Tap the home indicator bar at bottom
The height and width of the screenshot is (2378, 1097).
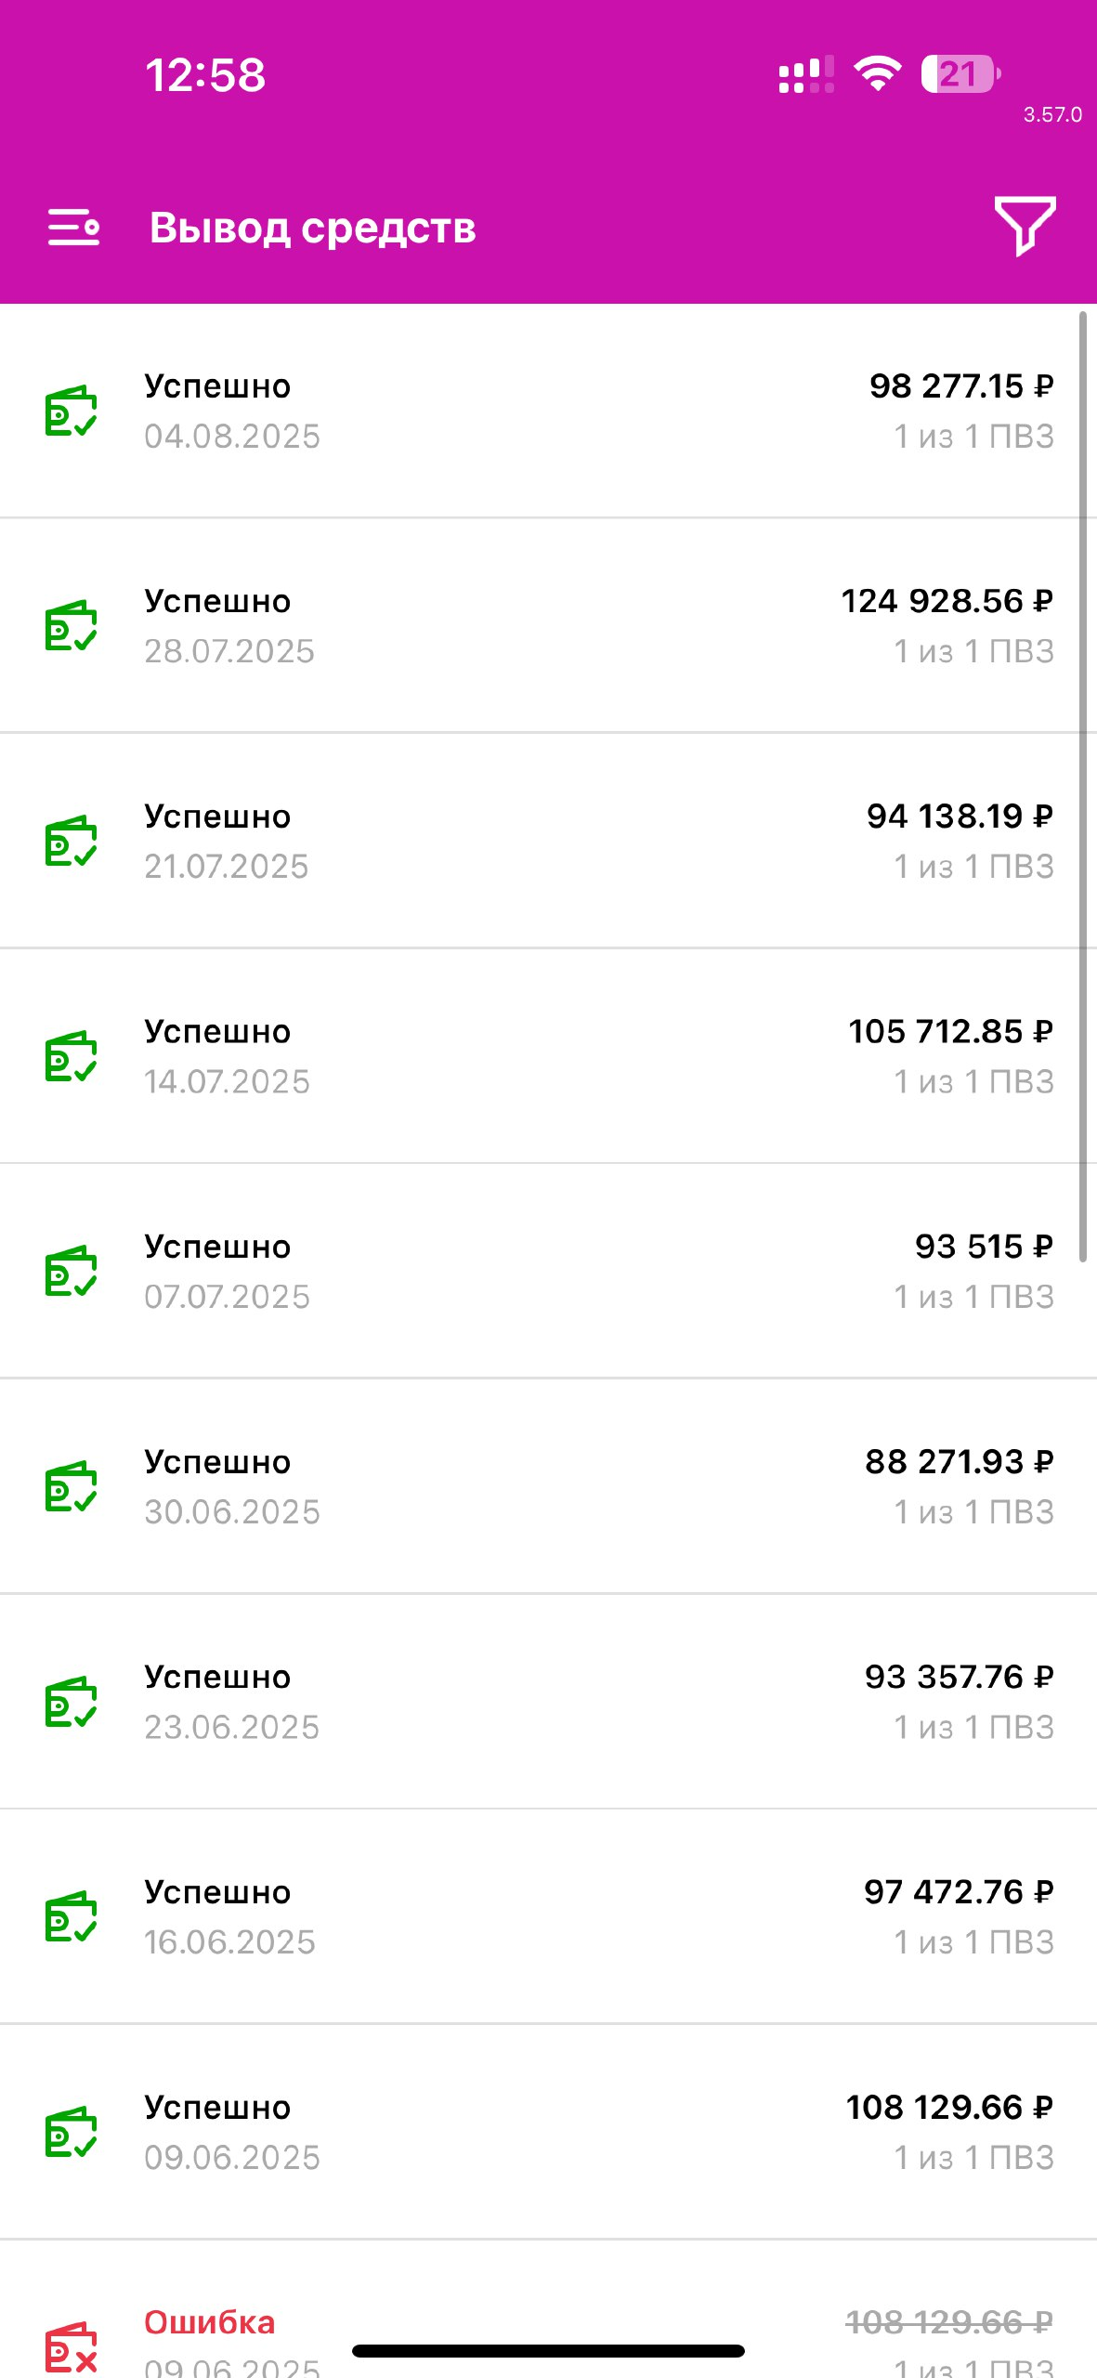tap(548, 2351)
